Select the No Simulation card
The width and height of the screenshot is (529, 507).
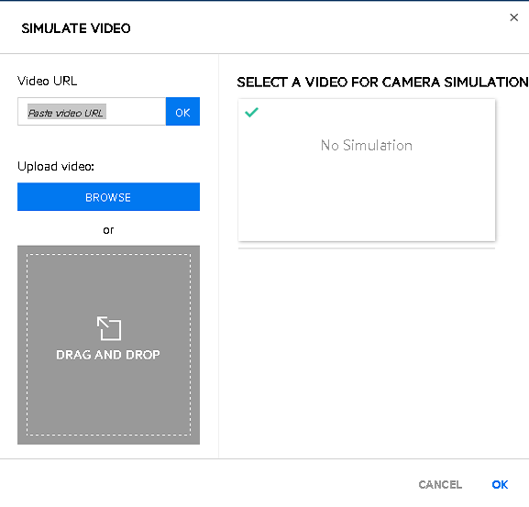pyautogui.click(x=367, y=170)
